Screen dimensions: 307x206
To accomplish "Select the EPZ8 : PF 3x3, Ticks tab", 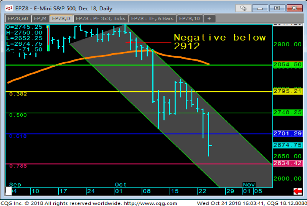I will (x=101, y=18).
